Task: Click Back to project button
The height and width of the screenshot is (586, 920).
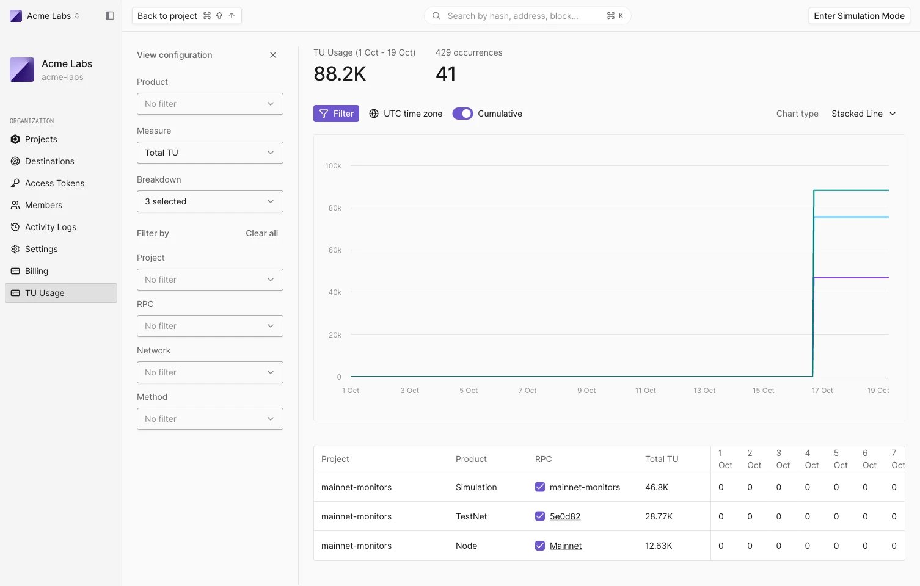Action: [187, 16]
